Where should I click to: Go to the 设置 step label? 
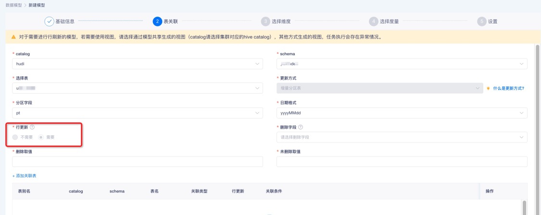[493, 22]
